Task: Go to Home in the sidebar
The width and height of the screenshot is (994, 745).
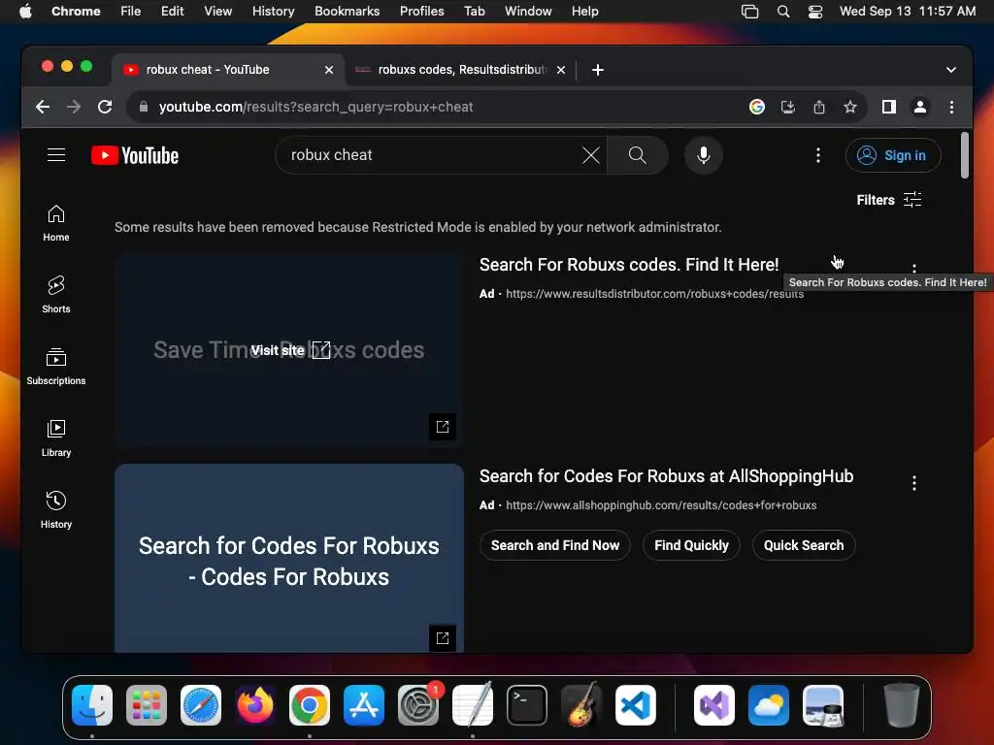Action: pos(56,223)
